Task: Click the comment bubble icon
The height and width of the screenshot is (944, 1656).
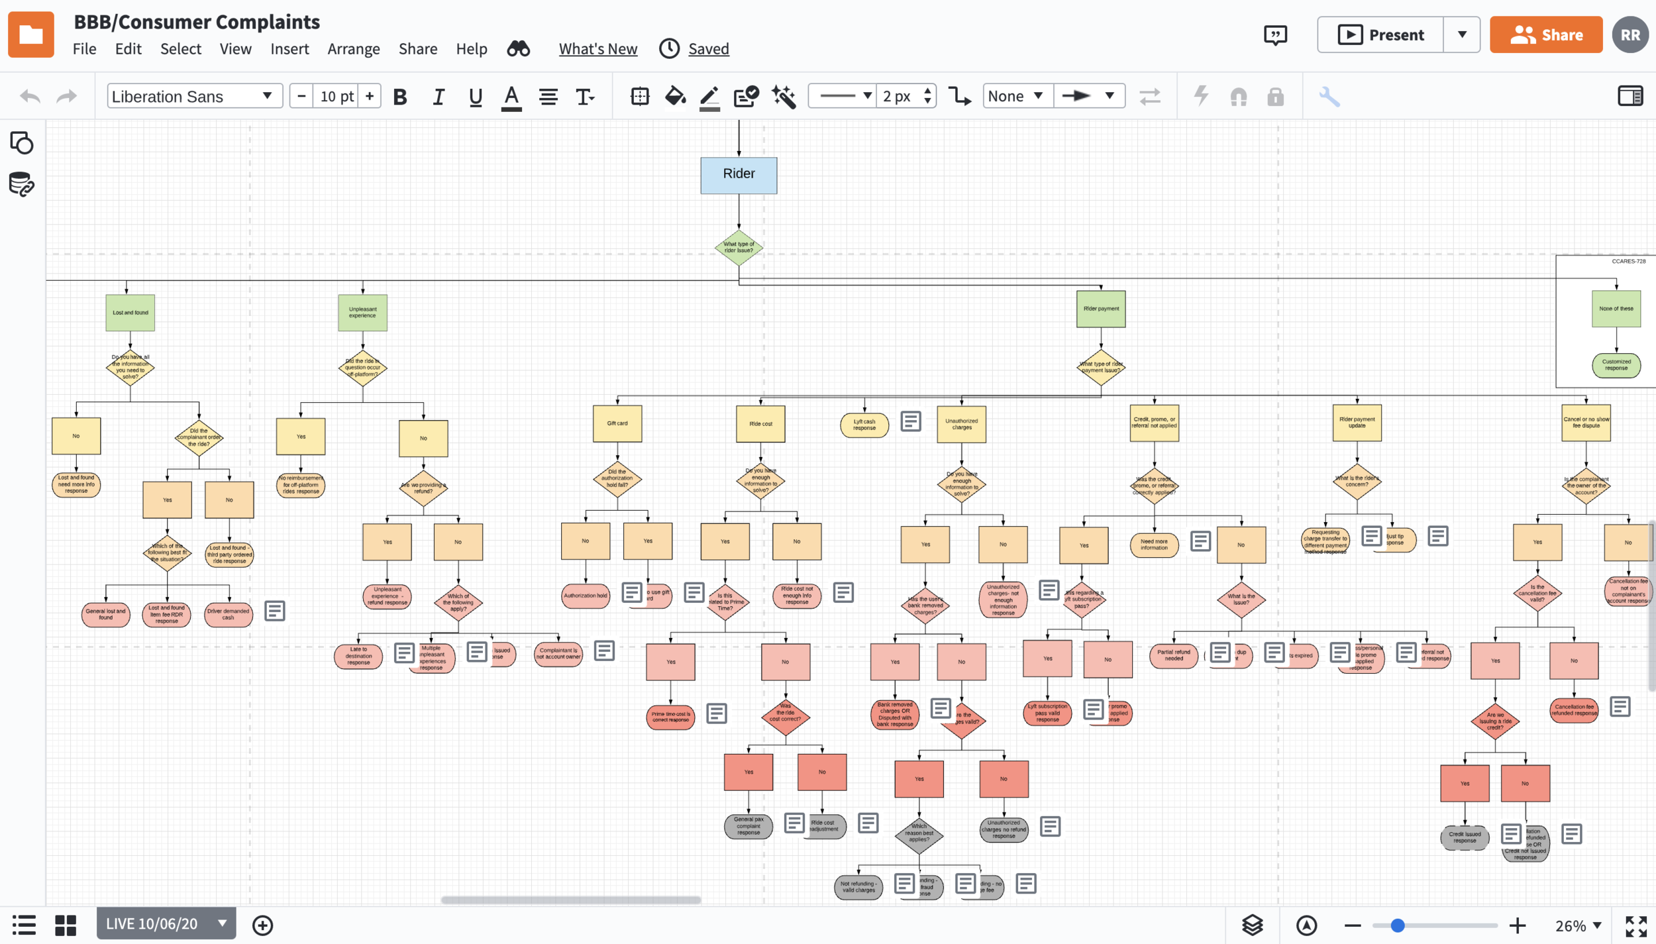Action: point(1275,34)
